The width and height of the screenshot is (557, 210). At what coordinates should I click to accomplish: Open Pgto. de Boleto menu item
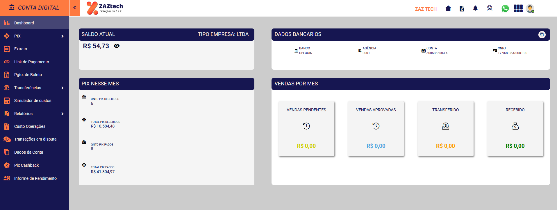click(34, 75)
